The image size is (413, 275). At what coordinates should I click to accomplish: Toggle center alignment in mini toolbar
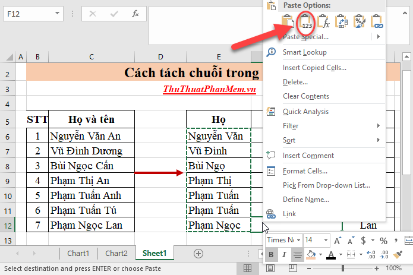pyautogui.click(x=298, y=255)
